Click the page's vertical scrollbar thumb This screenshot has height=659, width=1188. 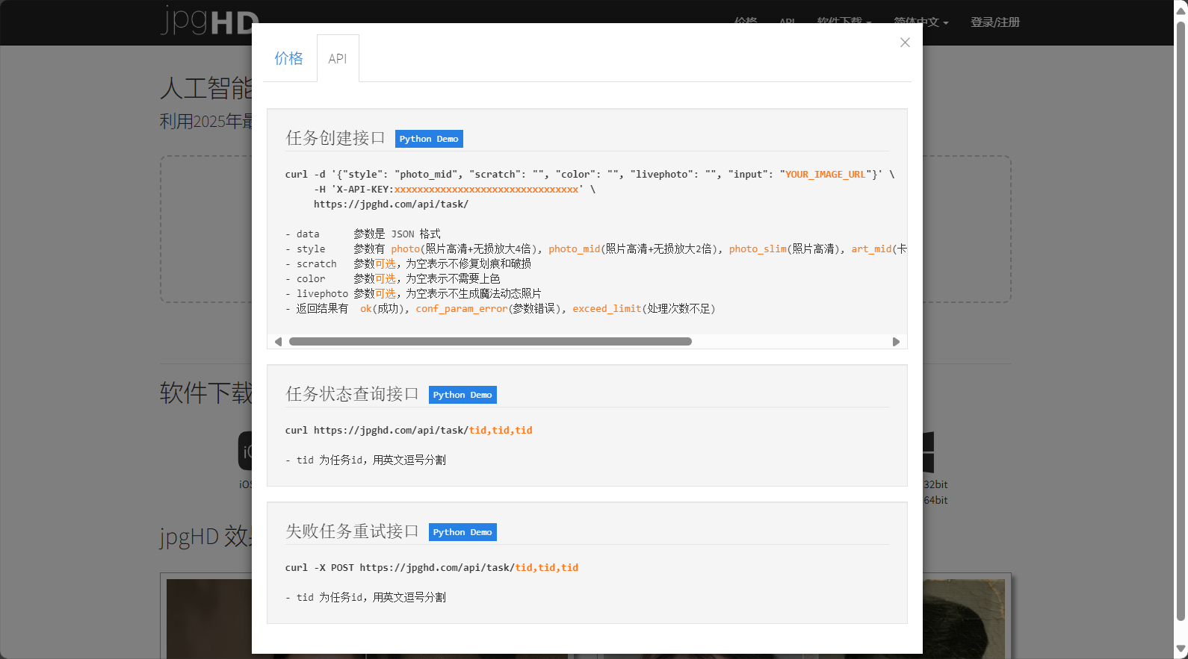point(1181,321)
